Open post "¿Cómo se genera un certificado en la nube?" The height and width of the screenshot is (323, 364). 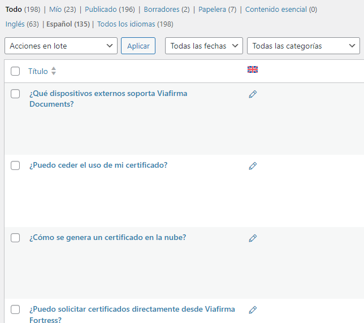point(108,238)
